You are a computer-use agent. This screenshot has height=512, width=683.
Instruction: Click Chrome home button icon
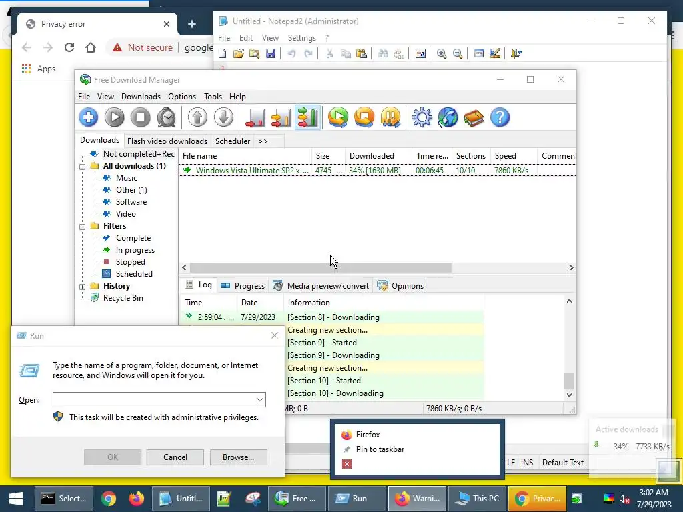pos(91,47)
